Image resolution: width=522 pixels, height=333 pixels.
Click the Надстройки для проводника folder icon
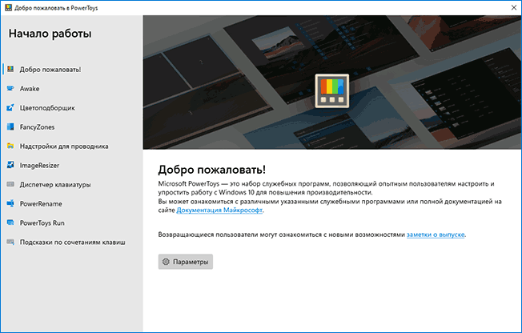pos(10,146)
